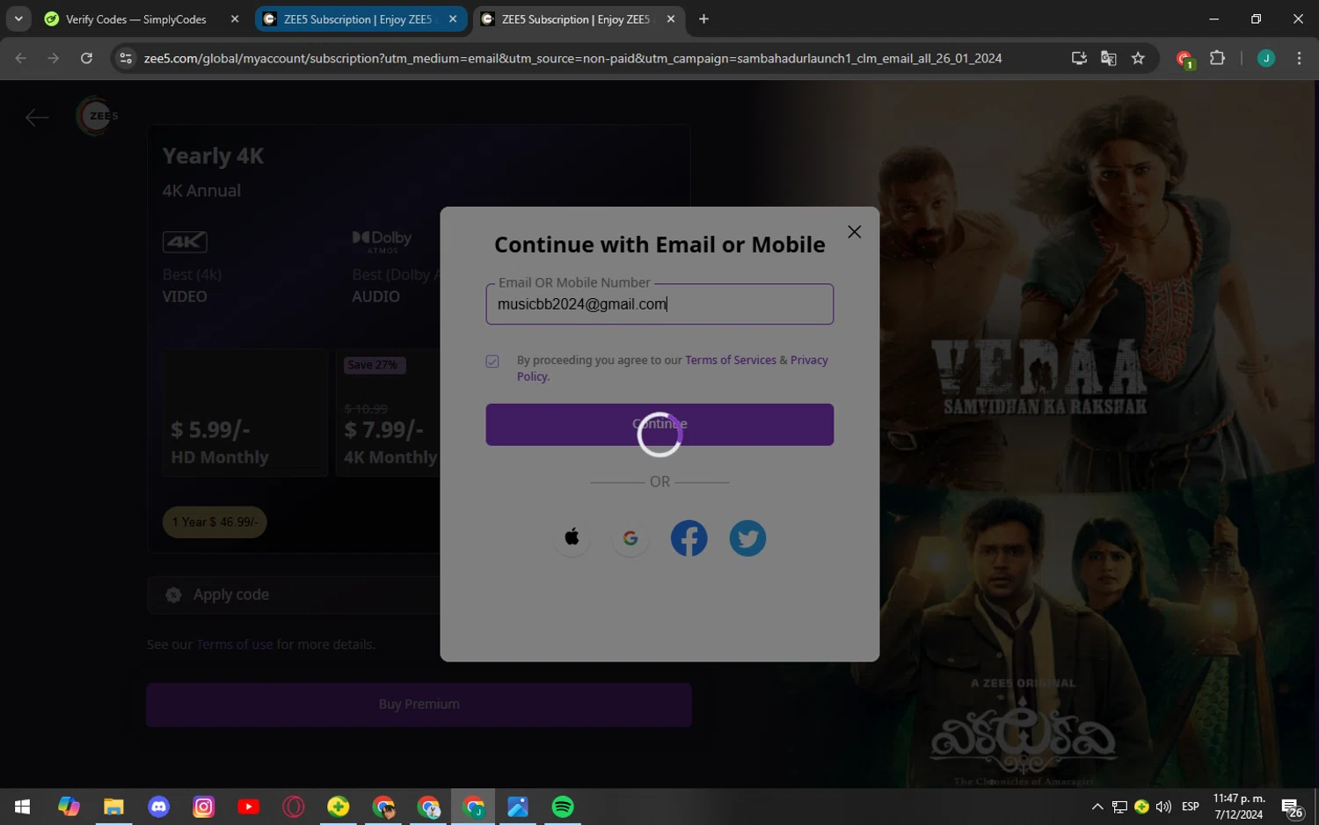Image resolution: width=1319 pixels, height=825 pixels.
Task: View site information icon in address bar
Action: [x=126, y=58]
